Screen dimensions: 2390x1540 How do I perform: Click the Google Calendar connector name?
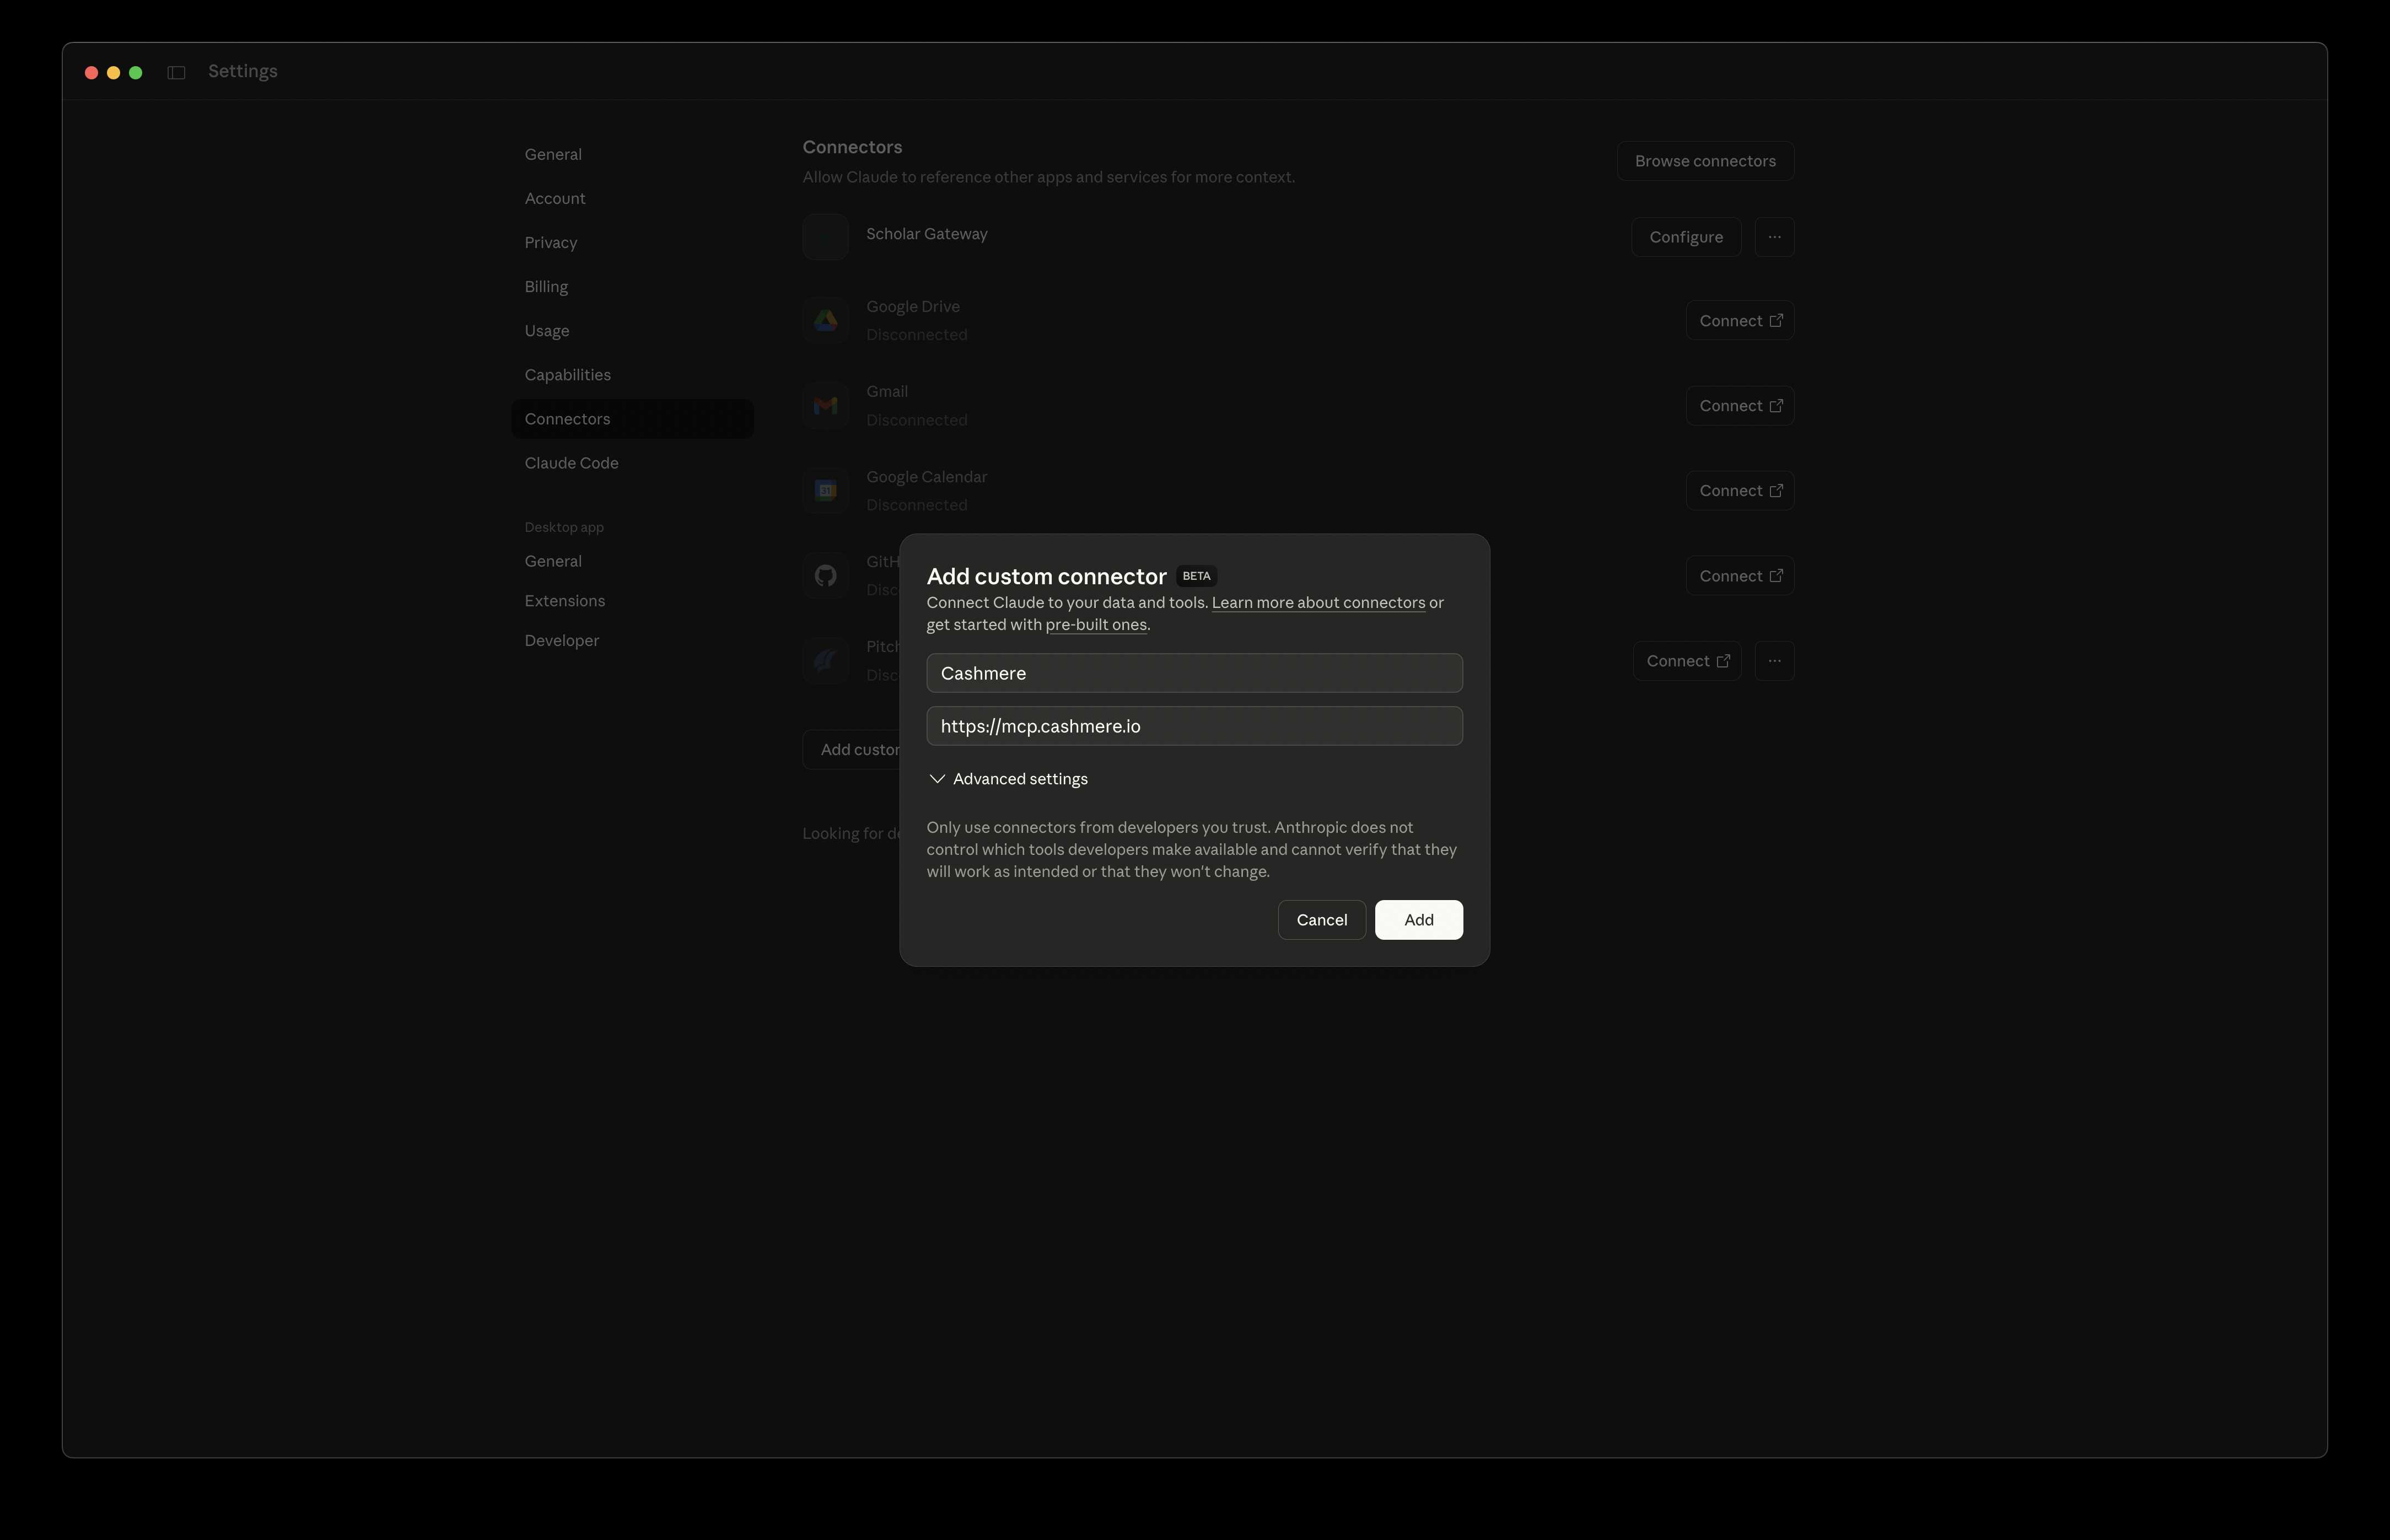tap(927, 477)
